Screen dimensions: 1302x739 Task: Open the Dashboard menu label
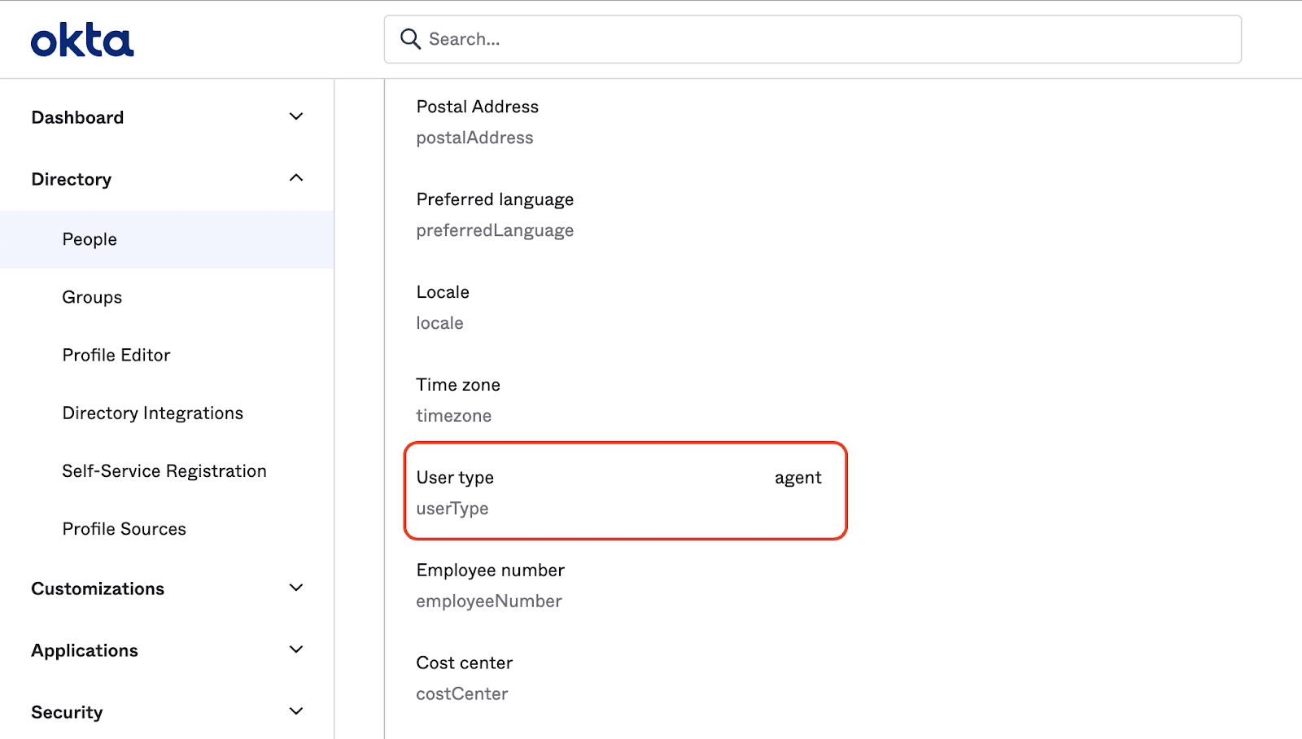click(77, 117)
